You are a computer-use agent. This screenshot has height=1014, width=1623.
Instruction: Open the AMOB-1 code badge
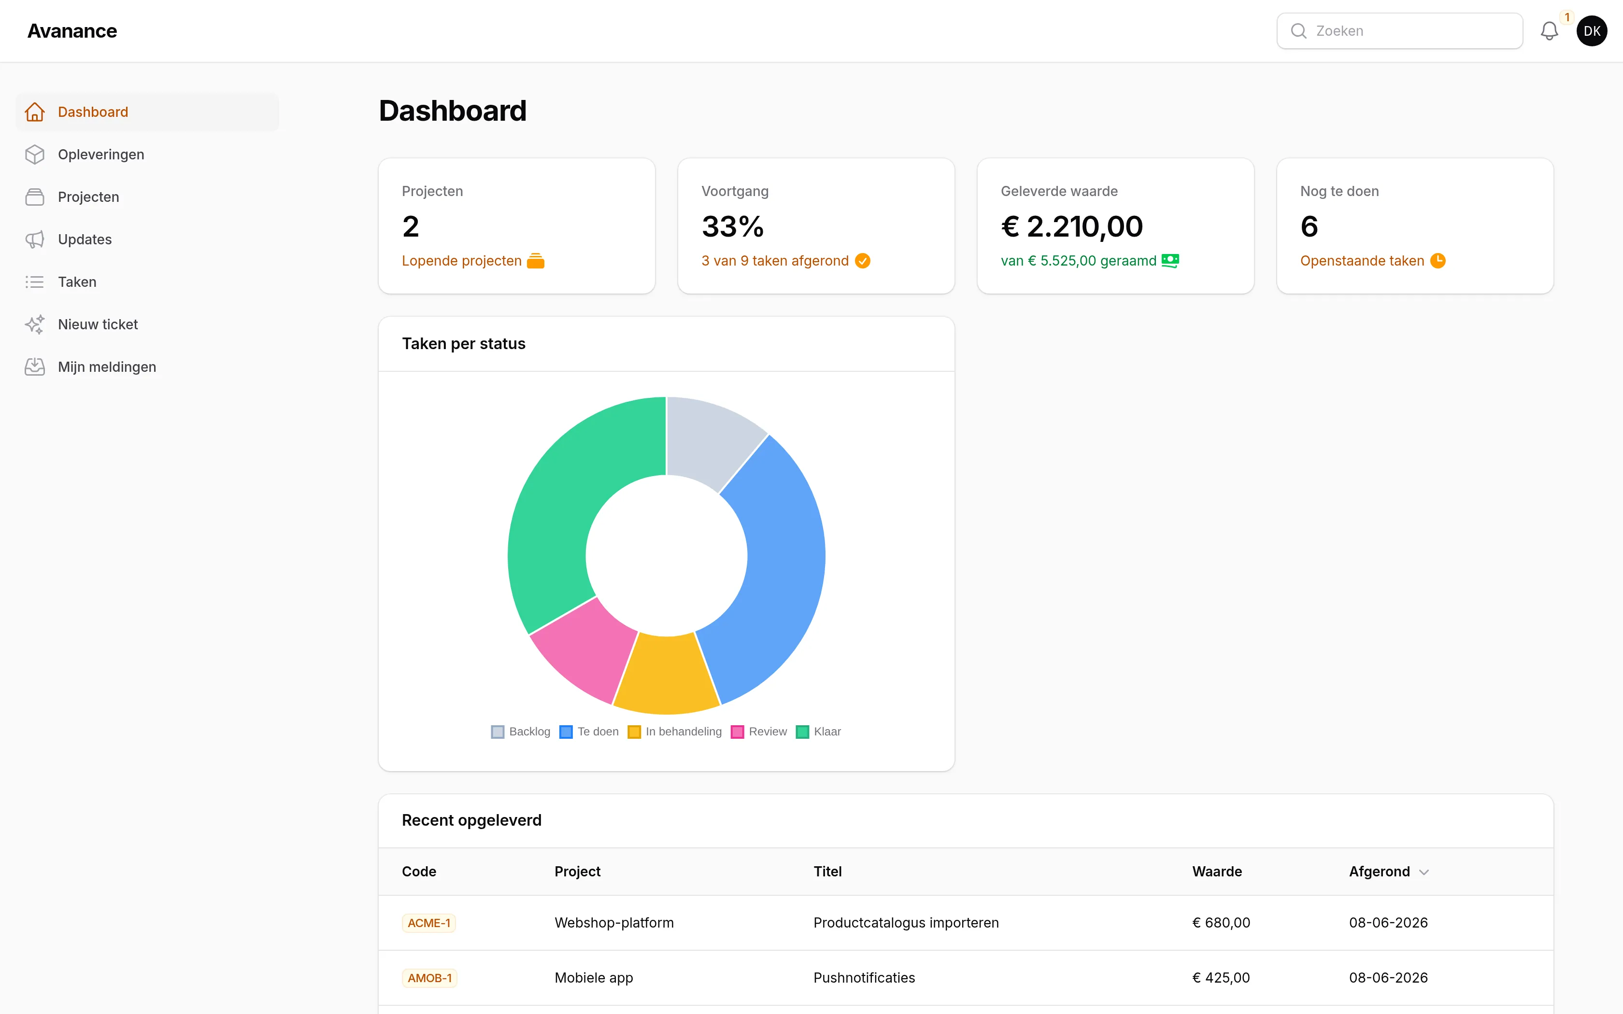coord(429,978)
